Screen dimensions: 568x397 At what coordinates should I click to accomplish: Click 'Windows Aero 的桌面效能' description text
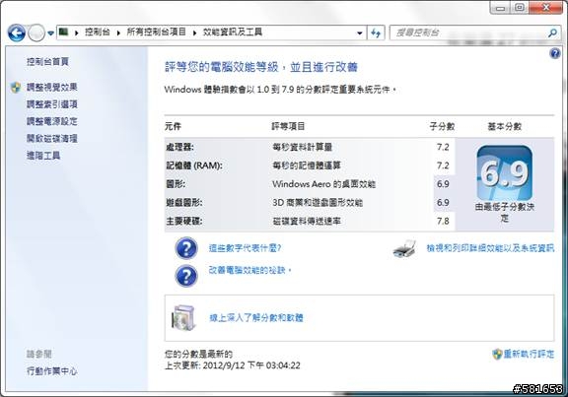323,184
